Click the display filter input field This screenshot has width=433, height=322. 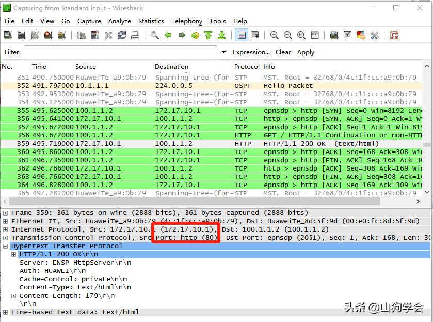click(120, 52)
